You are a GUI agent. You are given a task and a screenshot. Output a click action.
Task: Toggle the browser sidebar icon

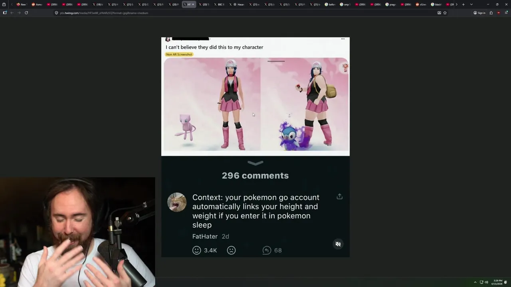point(5,13)
